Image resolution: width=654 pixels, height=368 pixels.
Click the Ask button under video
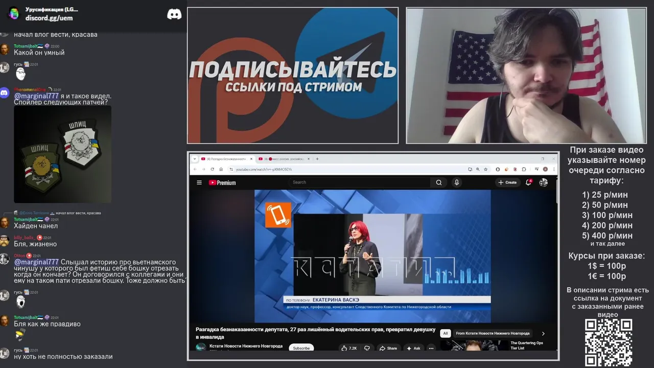click(x=413, y=348)
